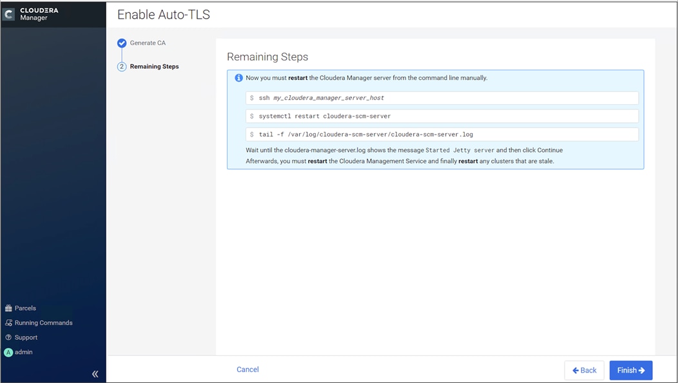Click the Remaining Steps heading
The width and height of the screenshot is (678, 383).
[x=267, y=57]
